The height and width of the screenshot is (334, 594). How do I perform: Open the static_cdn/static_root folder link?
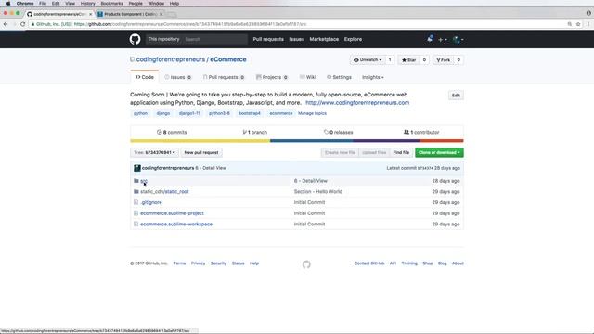[x=164, y=192]
